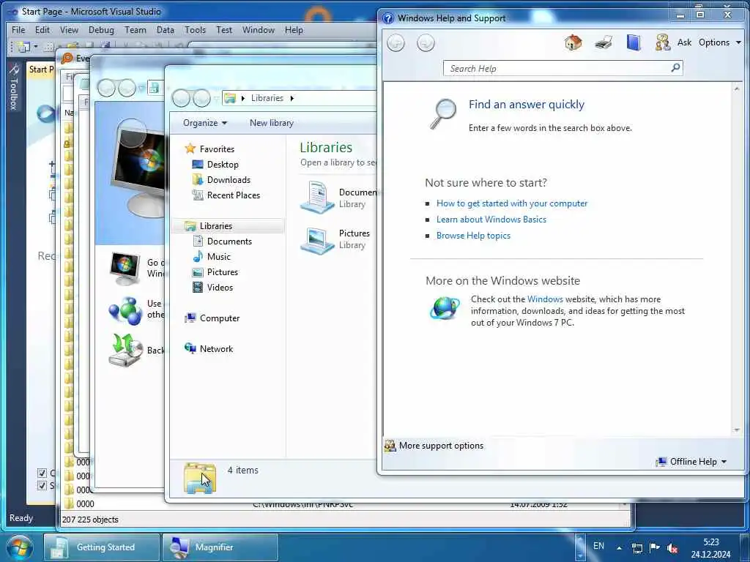Open 'Learn about Windows Basics' link
Screen dimensions: 750x562
point(491,220)
